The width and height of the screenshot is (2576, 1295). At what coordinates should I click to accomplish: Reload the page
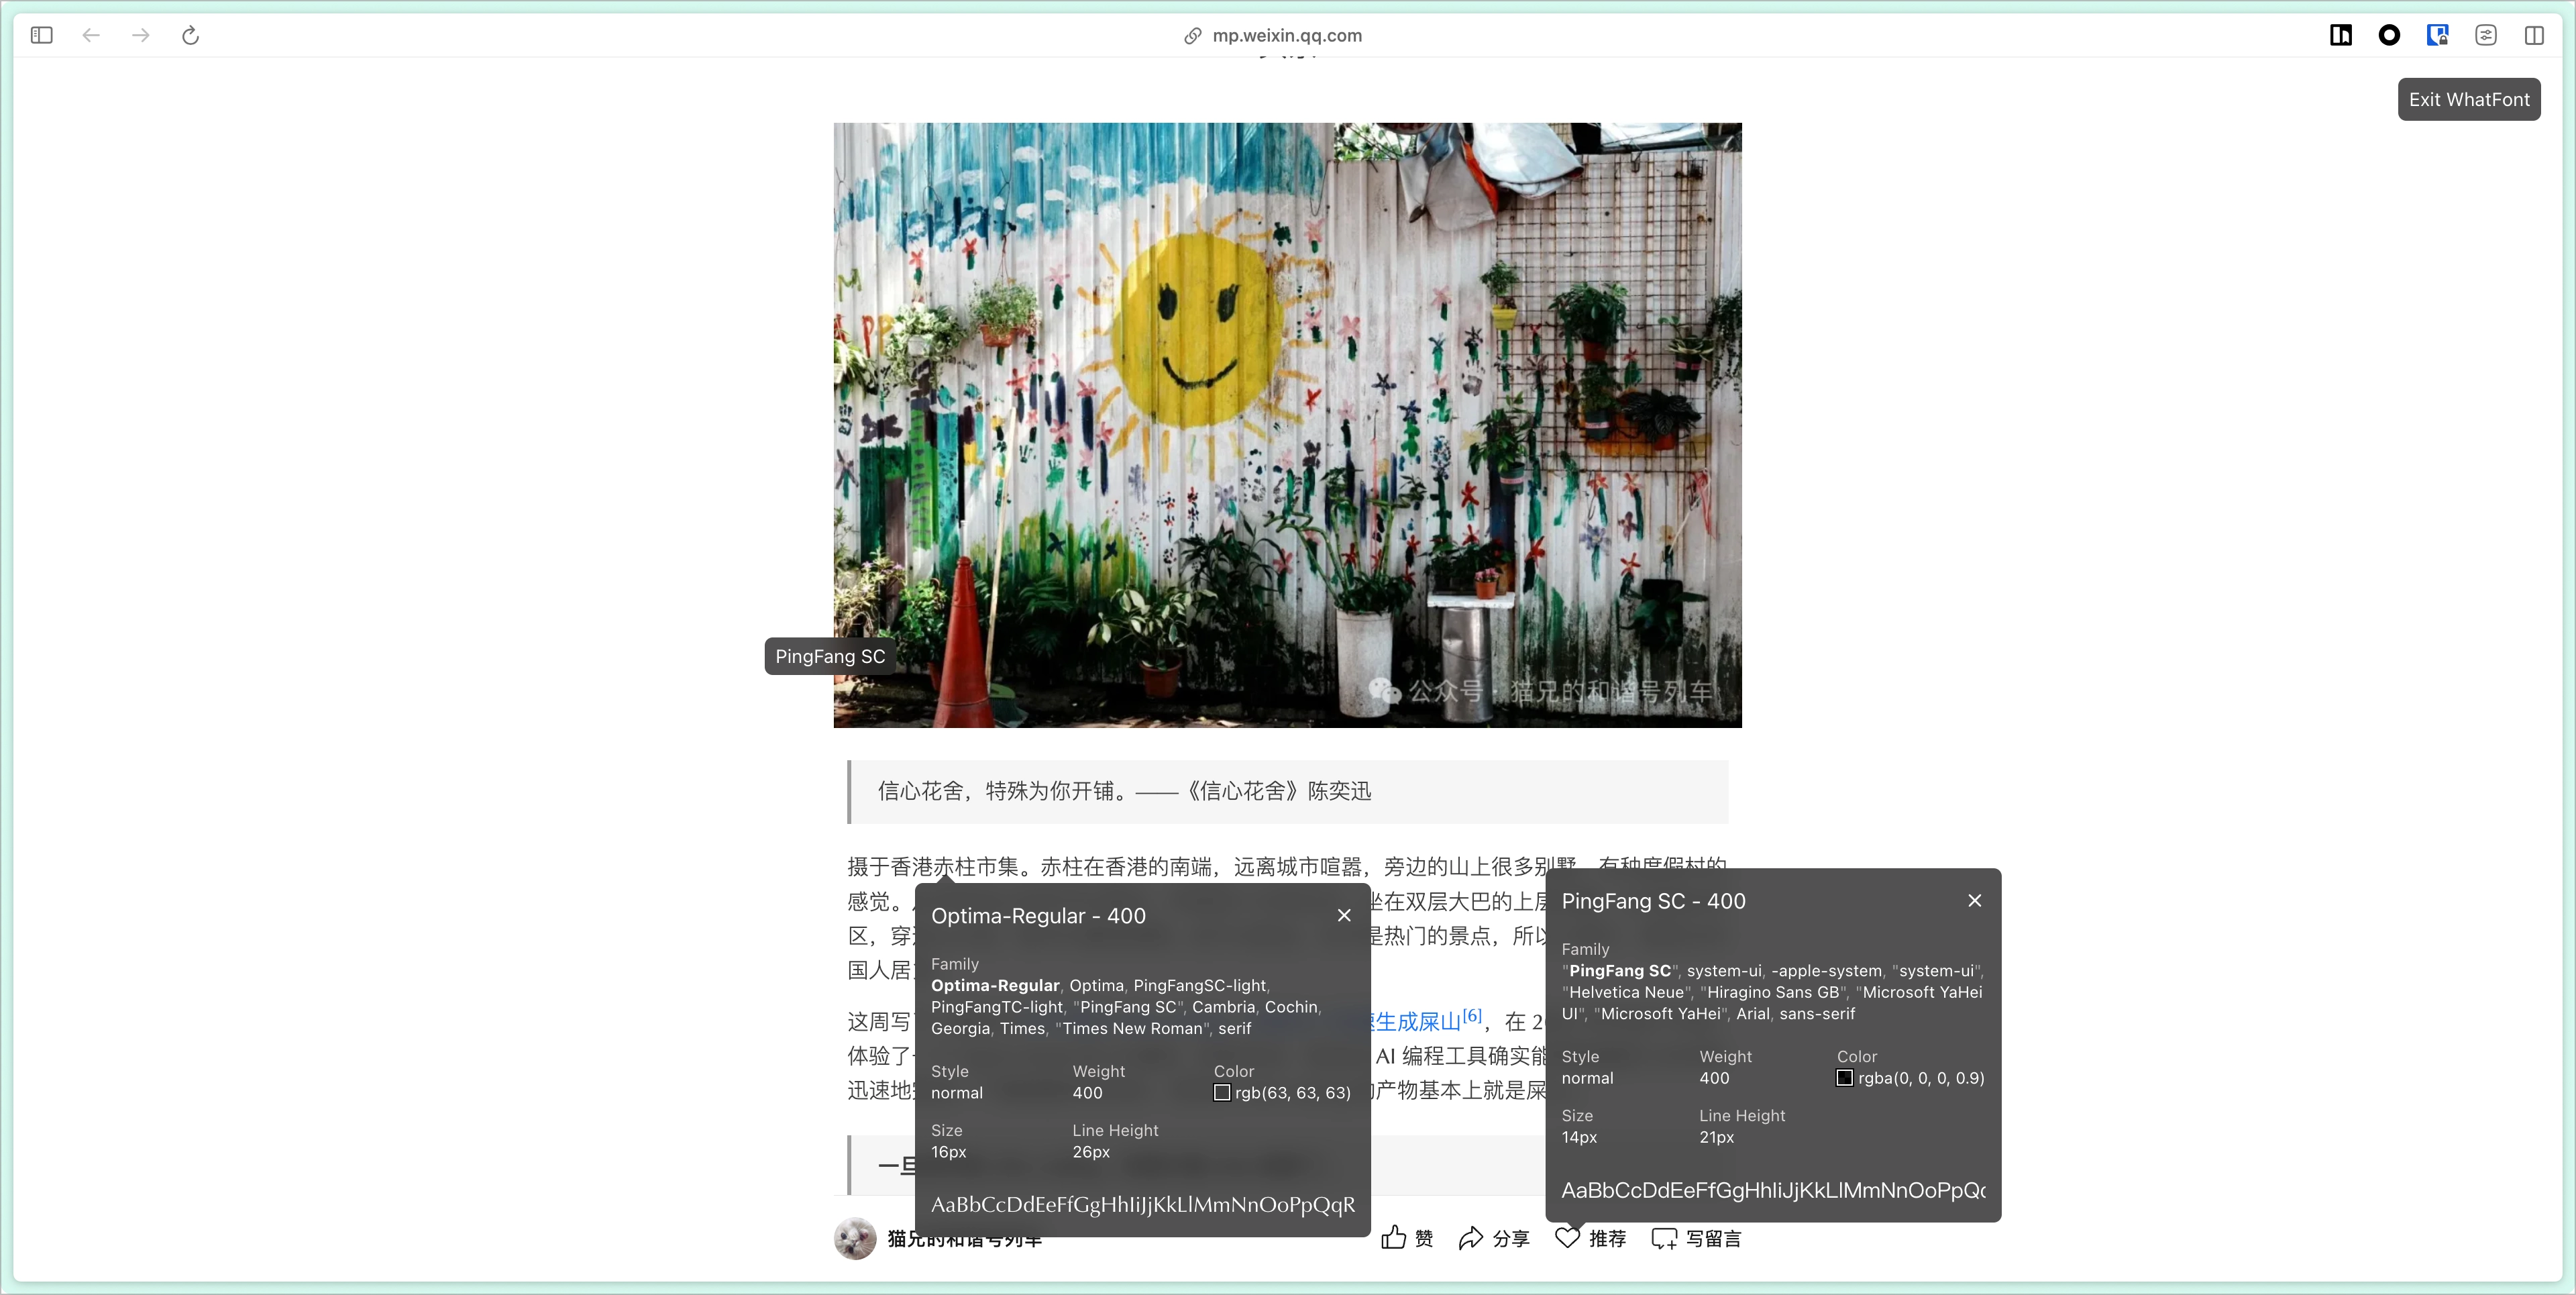(190, 35)
